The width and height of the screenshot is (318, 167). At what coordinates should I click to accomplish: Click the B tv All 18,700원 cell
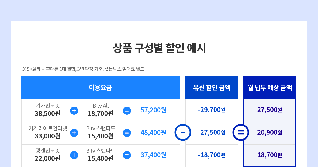click(101, 110)
